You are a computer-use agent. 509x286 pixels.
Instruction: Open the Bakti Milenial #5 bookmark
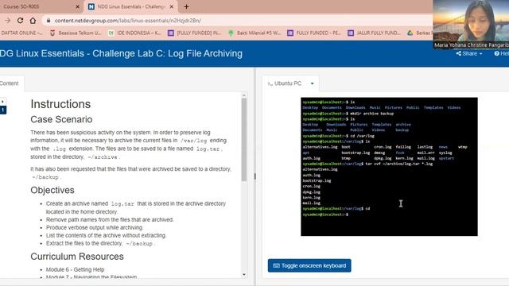[254, 33]
